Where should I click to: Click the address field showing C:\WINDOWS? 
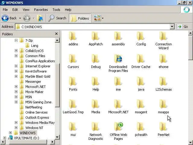[92, 27]
